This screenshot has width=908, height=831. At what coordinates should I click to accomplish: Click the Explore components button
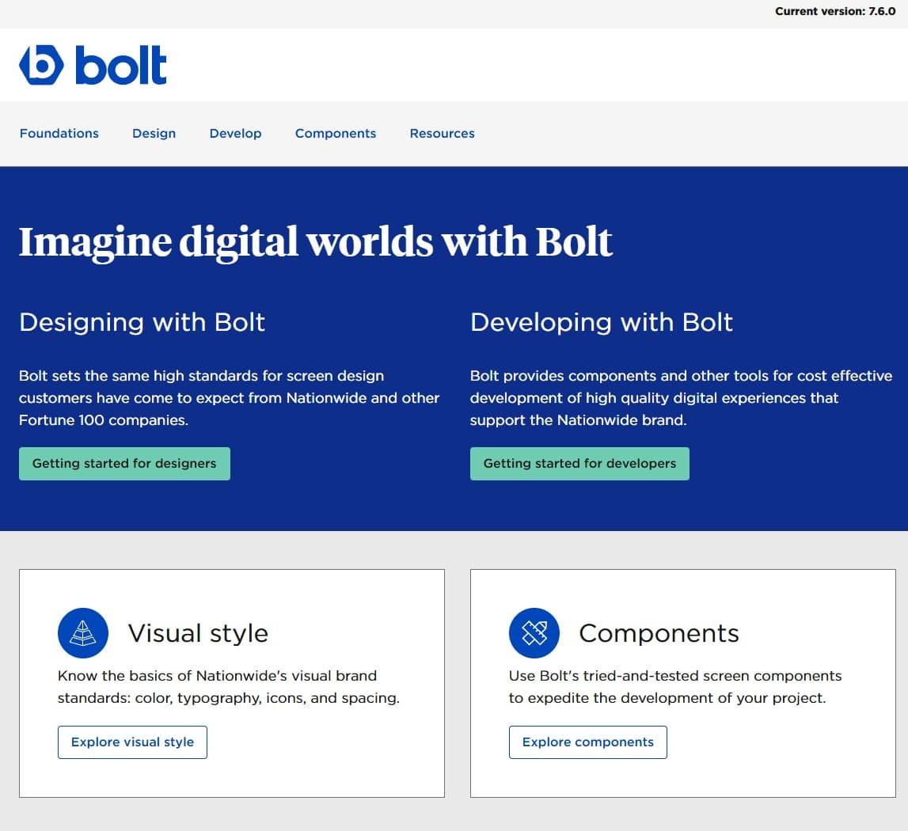tap(587, 742)
